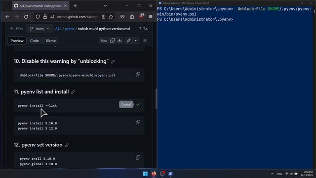316x178 pixels.
Task: Open the network Wi-Fi tray icon
Action: click(x=286, y=174)
